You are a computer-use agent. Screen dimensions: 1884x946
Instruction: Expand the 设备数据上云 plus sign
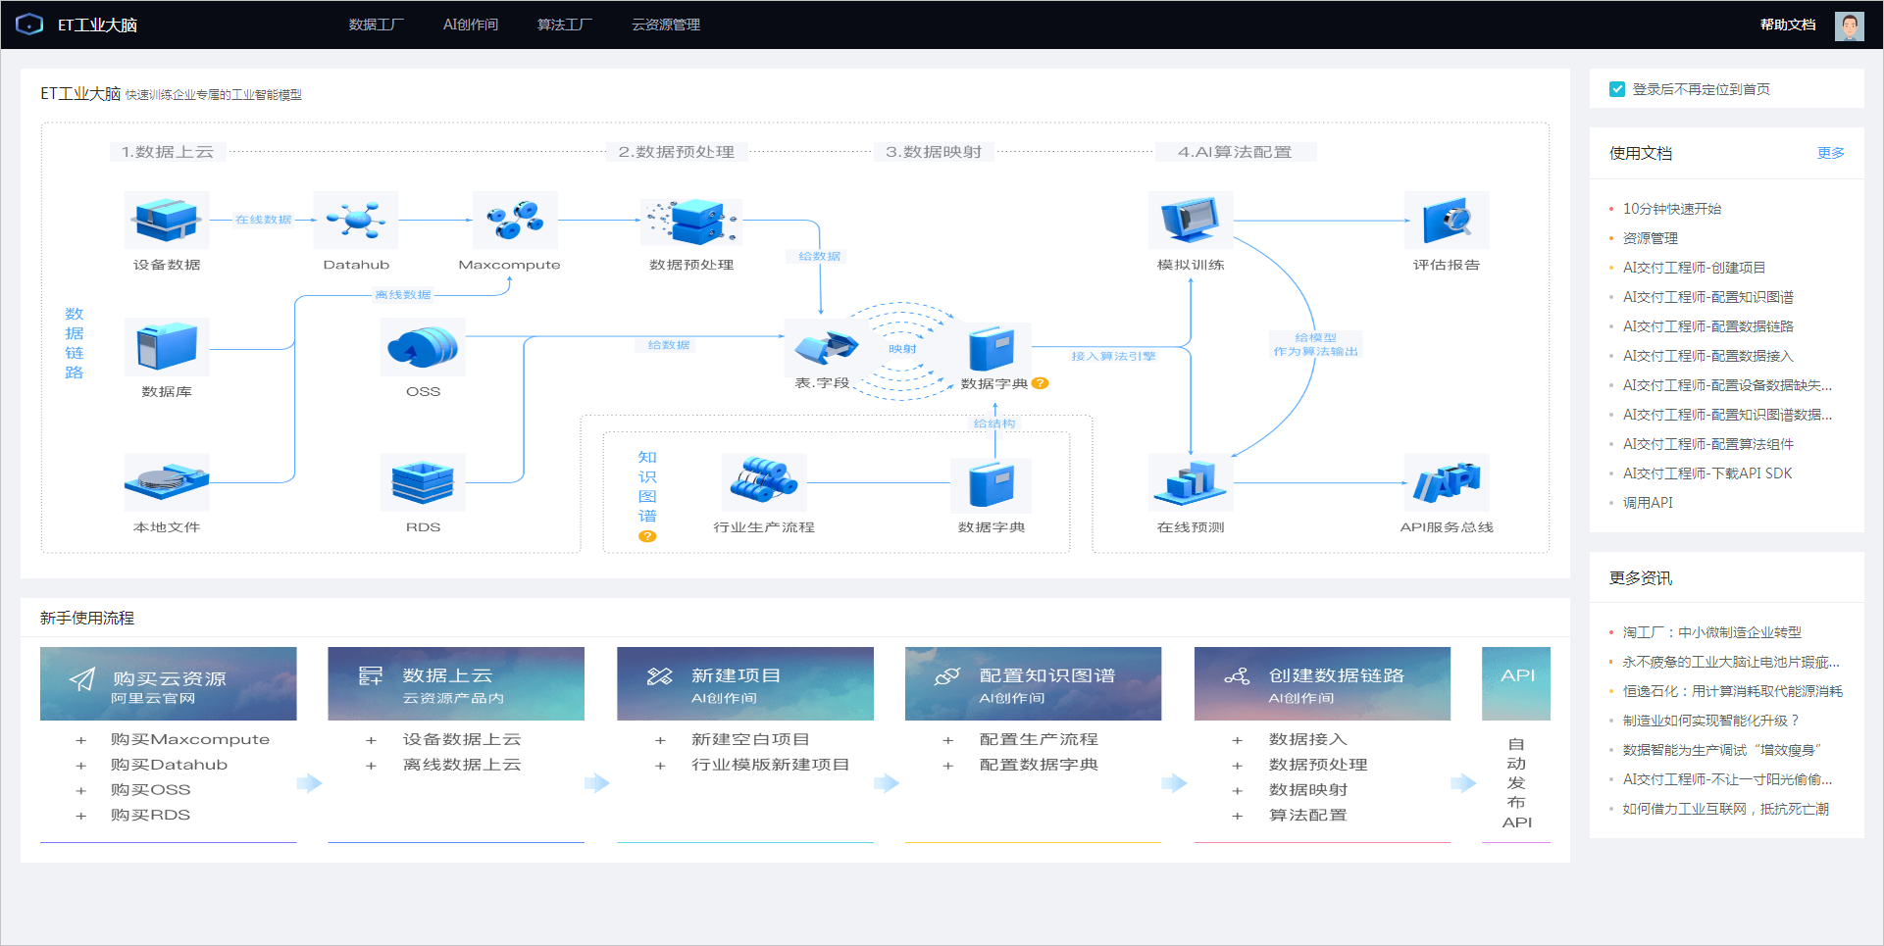[371, 740]
